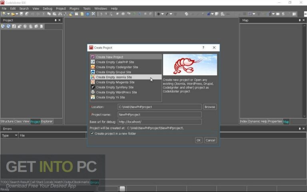
Task: Select 'Create Empty WordPress Site' in the list
Action: click(x=126, y=92)
